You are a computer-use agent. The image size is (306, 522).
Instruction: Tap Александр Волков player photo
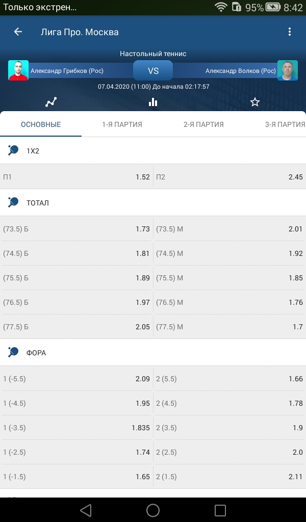point(287,70)
